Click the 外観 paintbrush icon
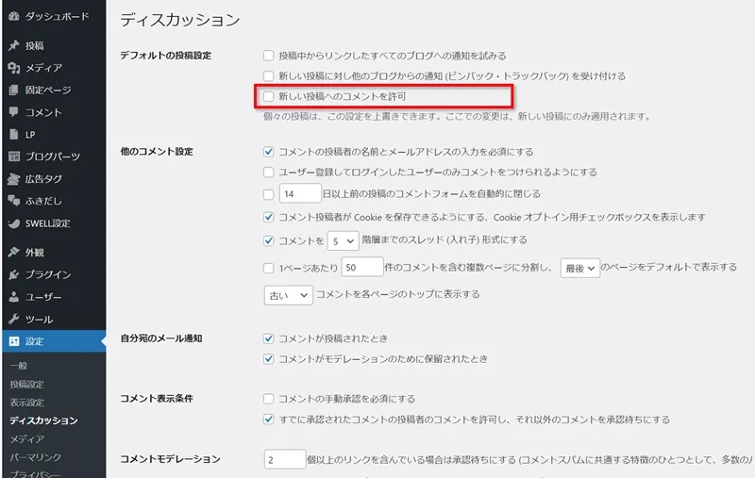755x478 pixels. click(13, 253)
